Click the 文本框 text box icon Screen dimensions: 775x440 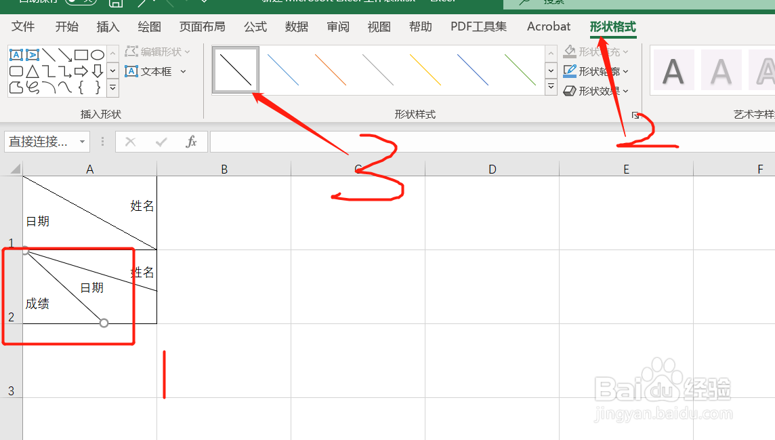click(x=131, y=71)
